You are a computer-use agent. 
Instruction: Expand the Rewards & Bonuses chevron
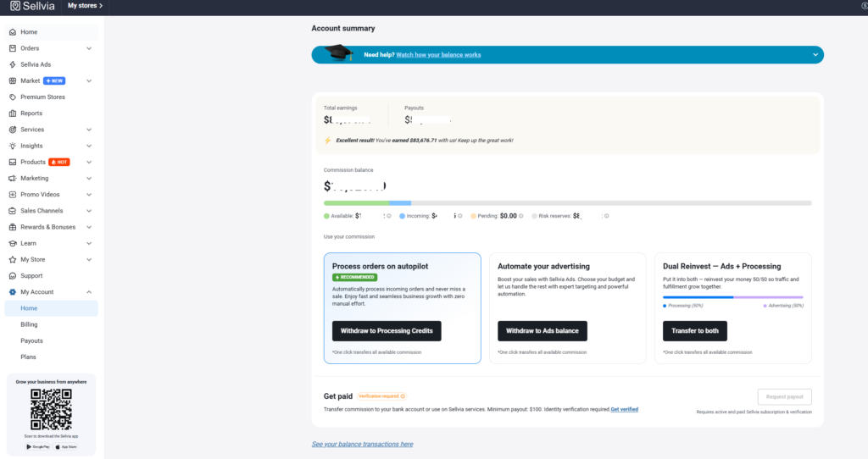point(89,227)
